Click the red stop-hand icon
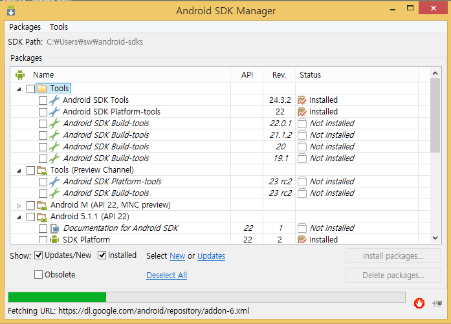The width and height of the screenshot is (451, 324). [419, 303]
